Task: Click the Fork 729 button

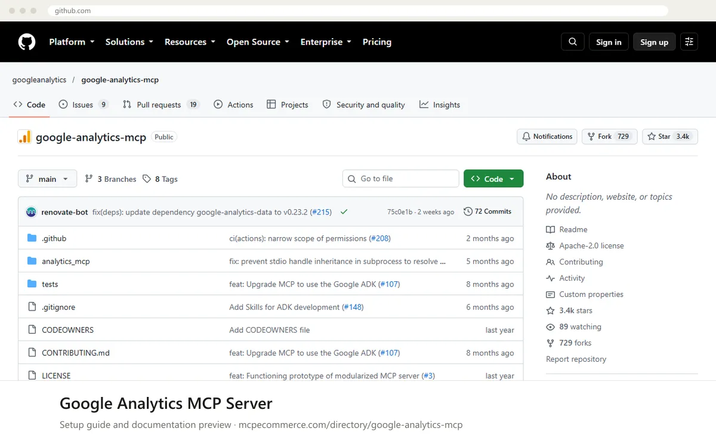Action: [610, 136]
